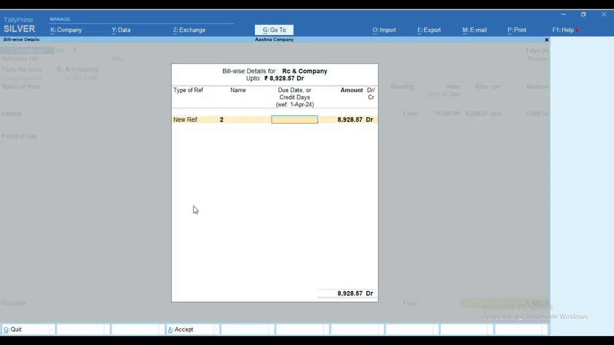Open the M: E-mail menu

coord(474,30)
